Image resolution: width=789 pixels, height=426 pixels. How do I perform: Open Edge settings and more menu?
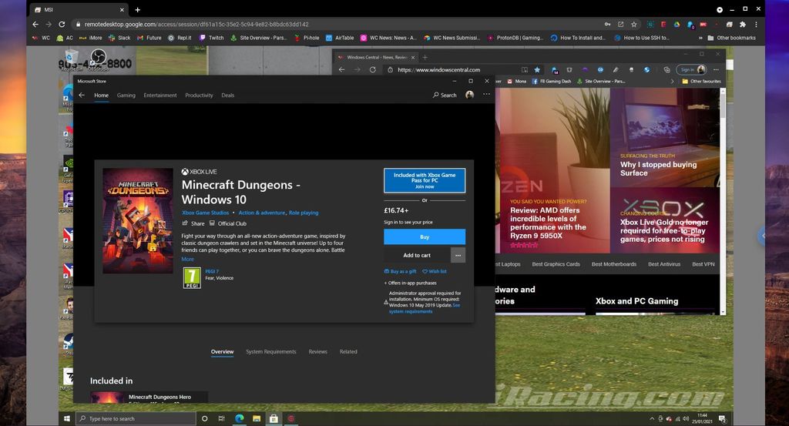(716, 69)
